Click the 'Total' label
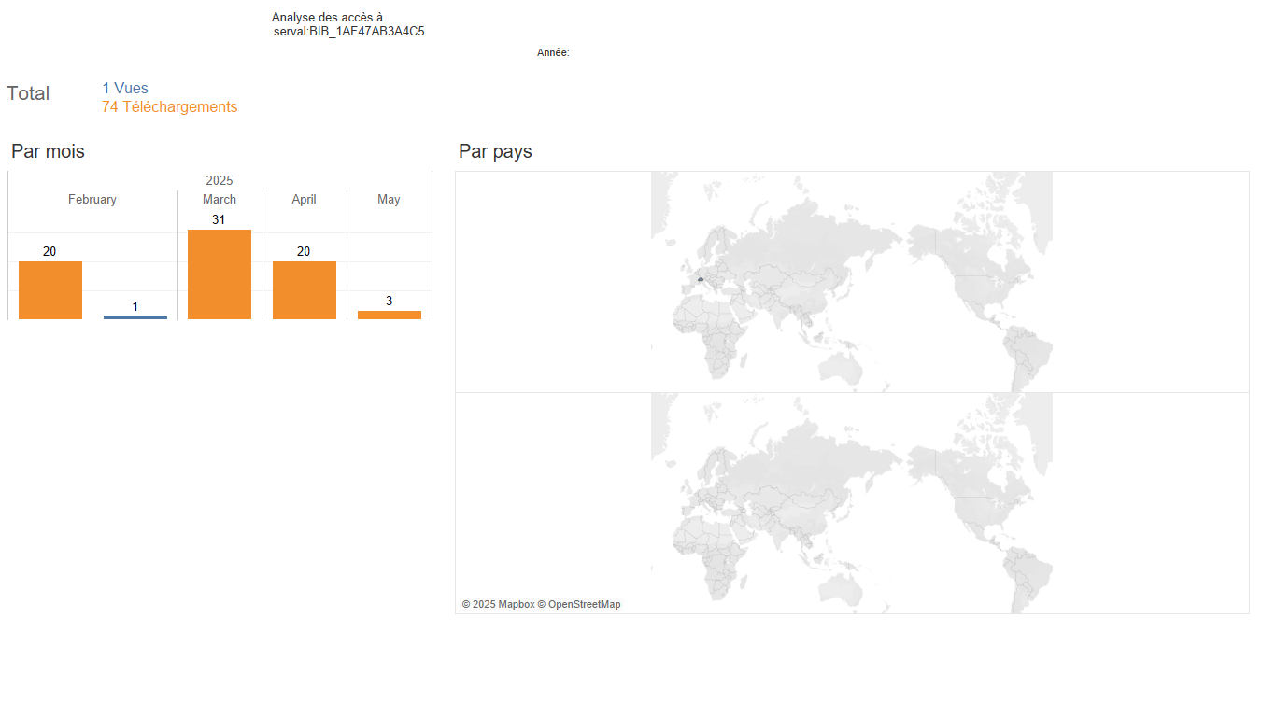 point(28,93)
